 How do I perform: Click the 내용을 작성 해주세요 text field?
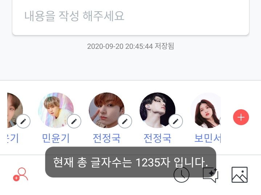[131, 17]
